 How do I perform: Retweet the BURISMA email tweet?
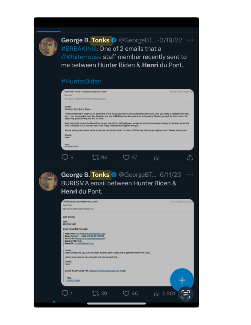[96, 293]
